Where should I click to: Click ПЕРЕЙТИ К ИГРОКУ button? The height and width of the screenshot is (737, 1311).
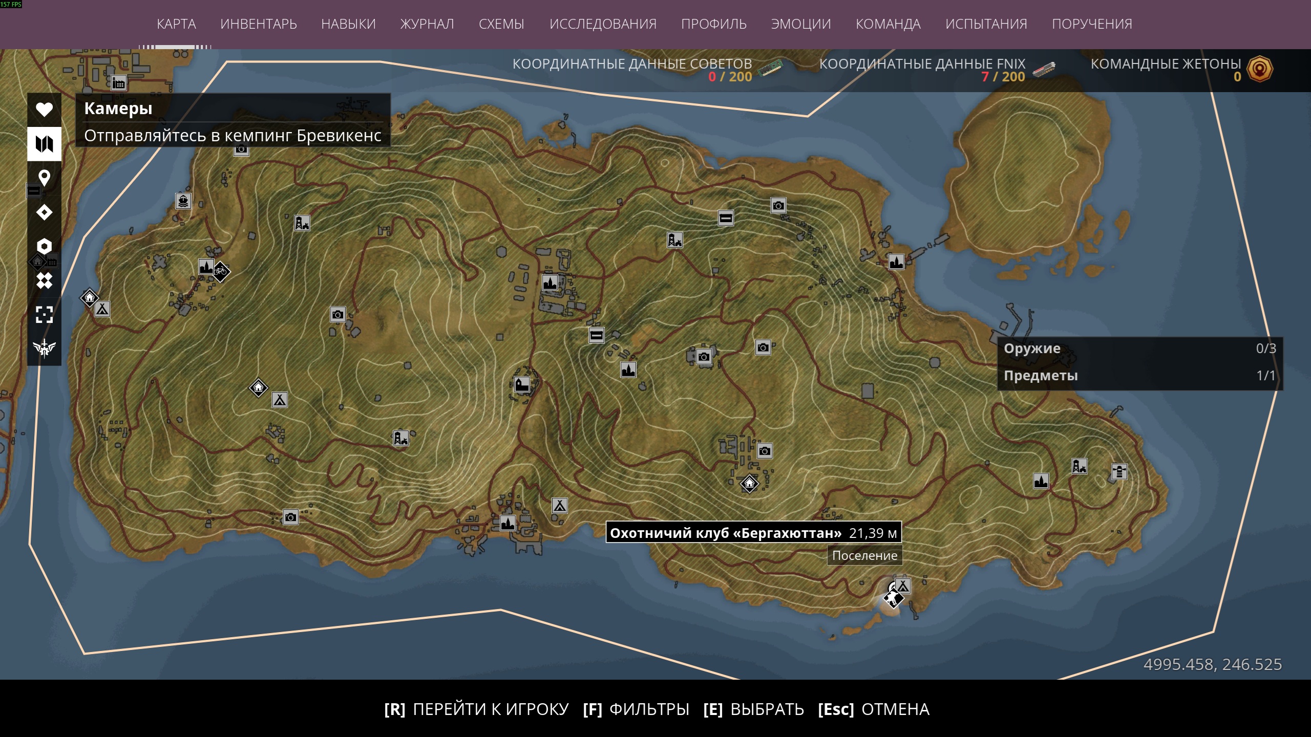click(476, 709)
